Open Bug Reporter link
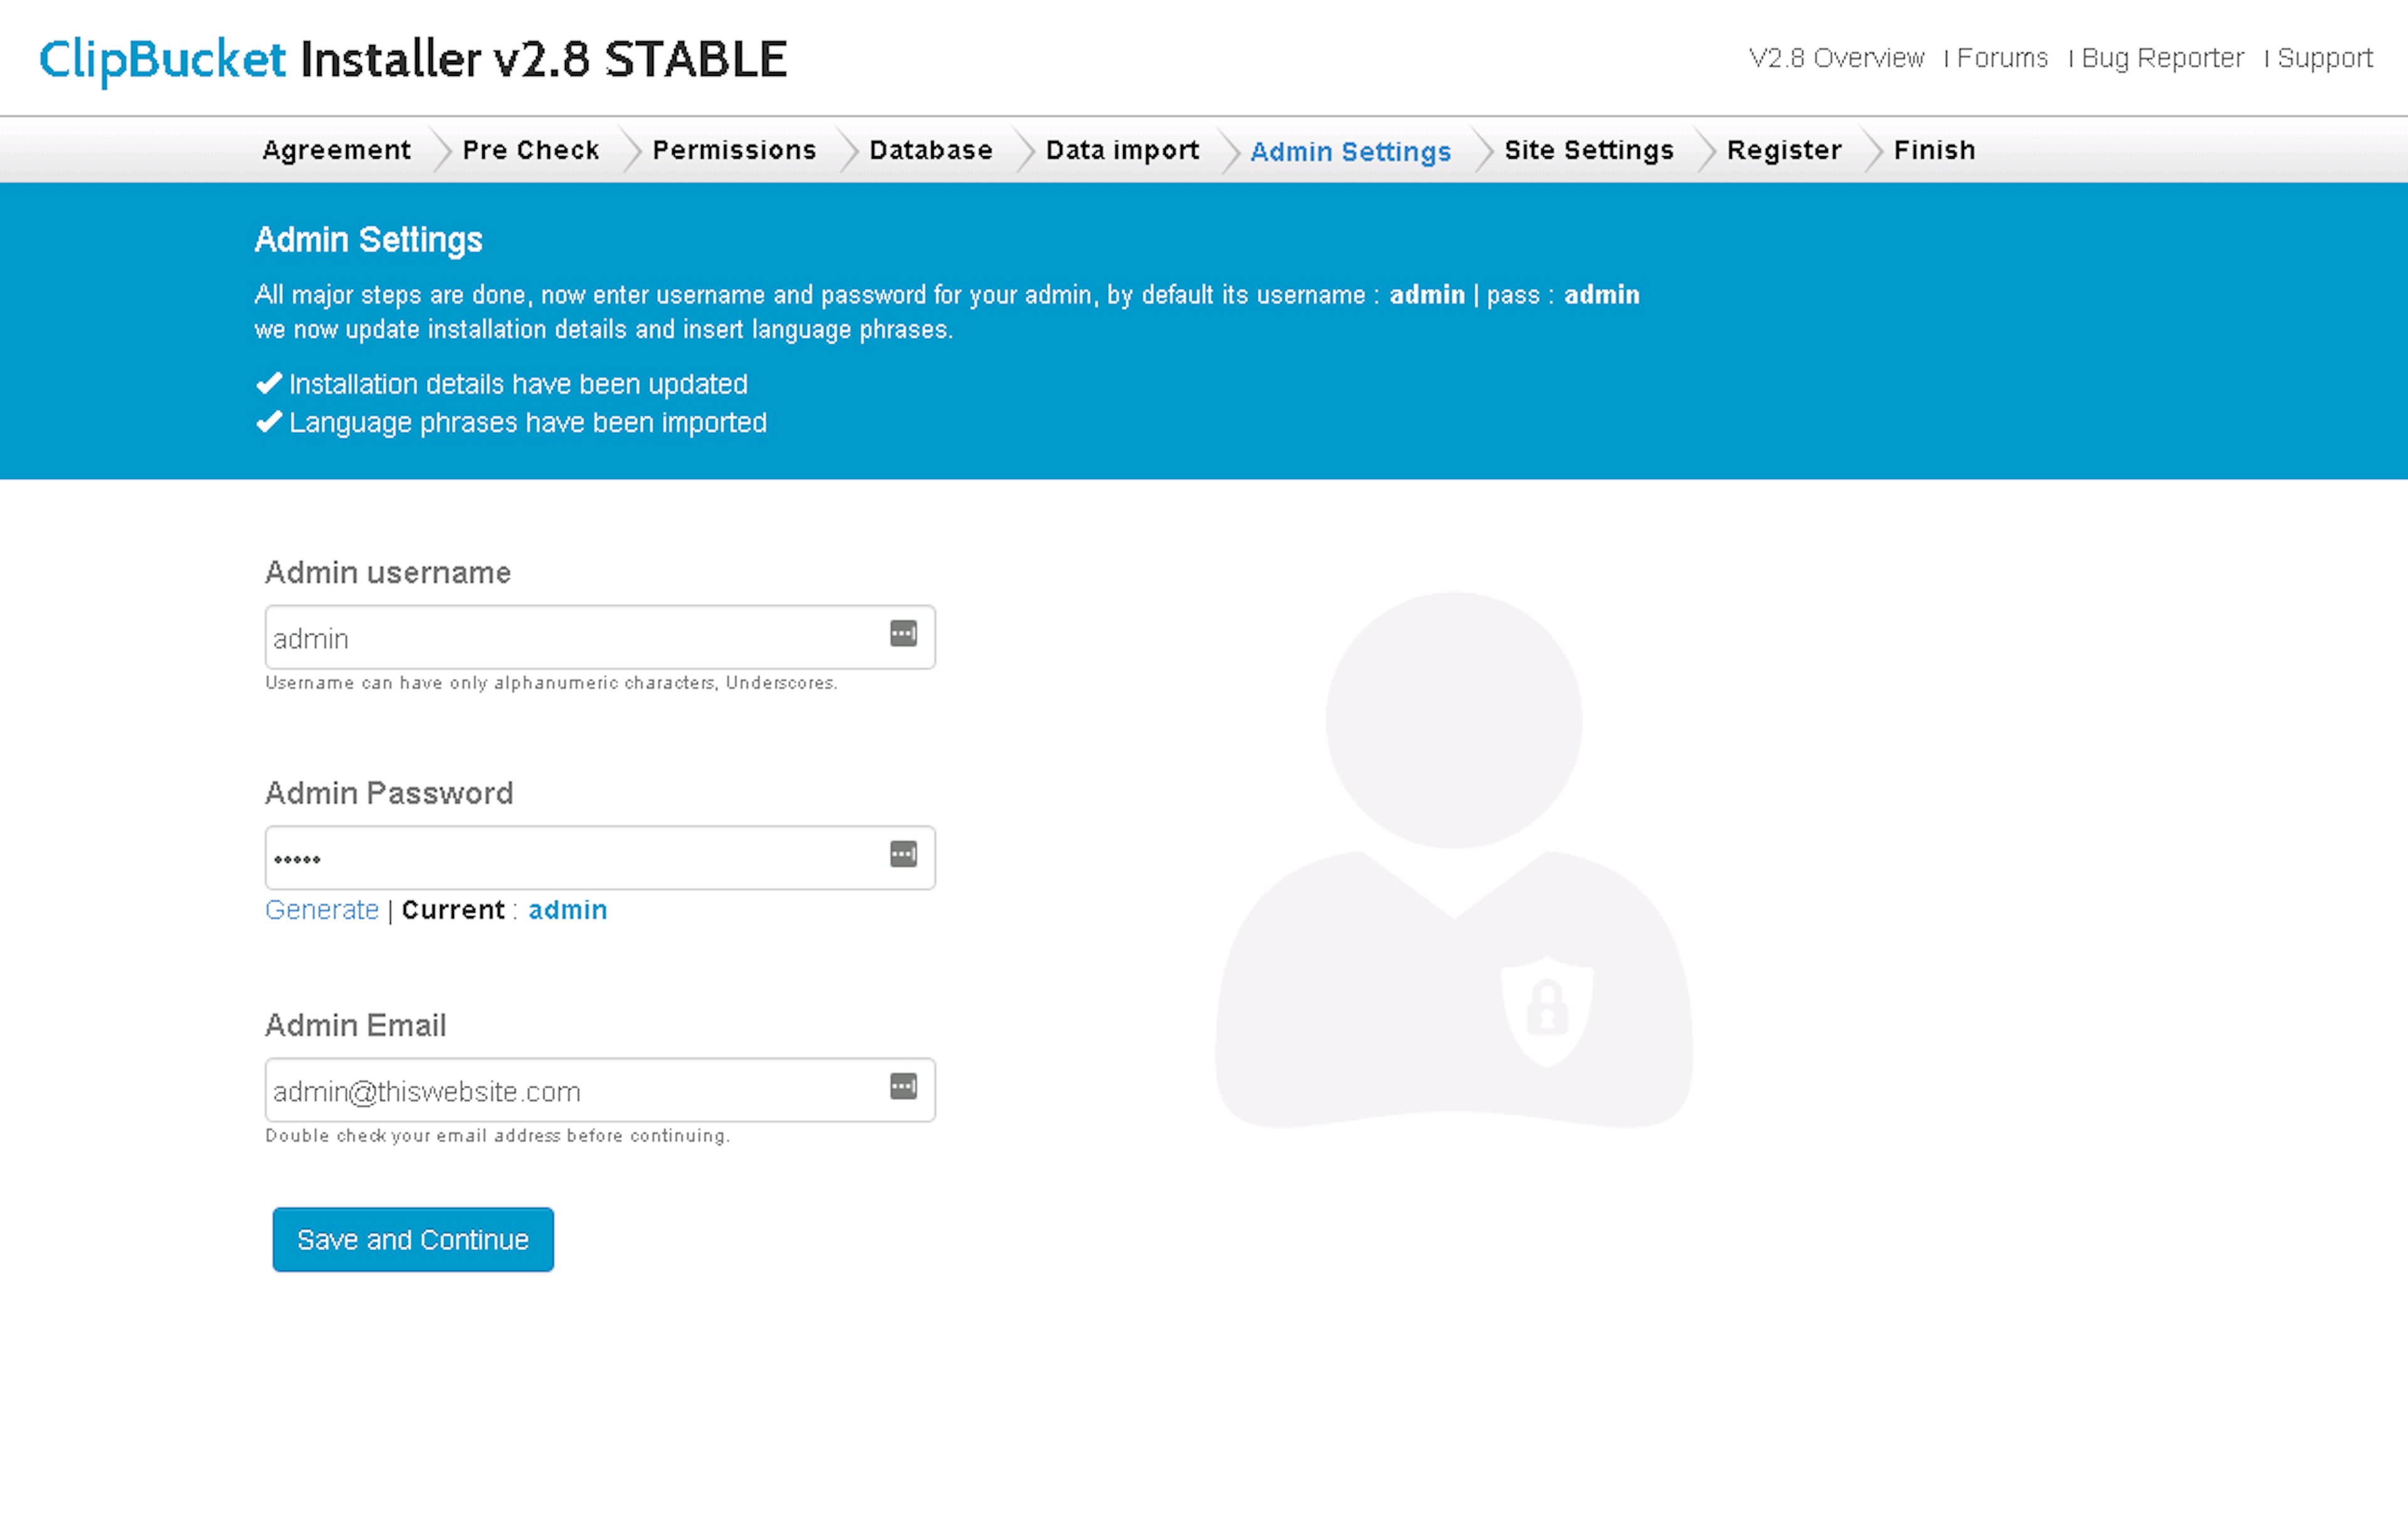2408x1539 pixels. coord(2162,58)
